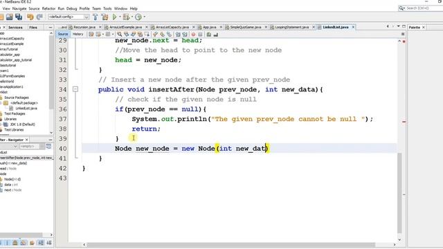Click the Build Project hammer icon
The image size is (443, 249).
pos(96,17)
